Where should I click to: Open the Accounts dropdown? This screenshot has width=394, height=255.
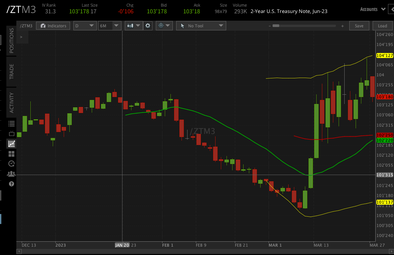pyautogui.click(x=373, y=9)
